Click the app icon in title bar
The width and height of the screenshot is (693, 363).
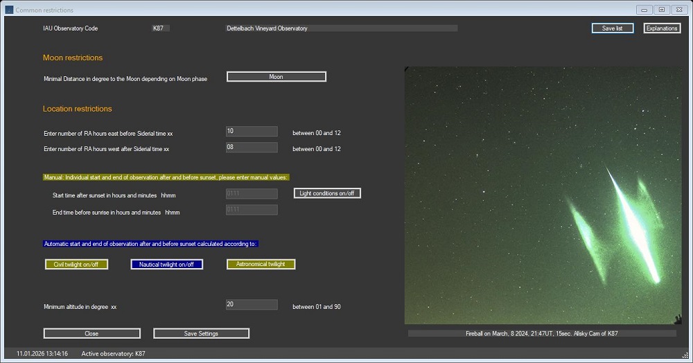(x=9, y=10)
